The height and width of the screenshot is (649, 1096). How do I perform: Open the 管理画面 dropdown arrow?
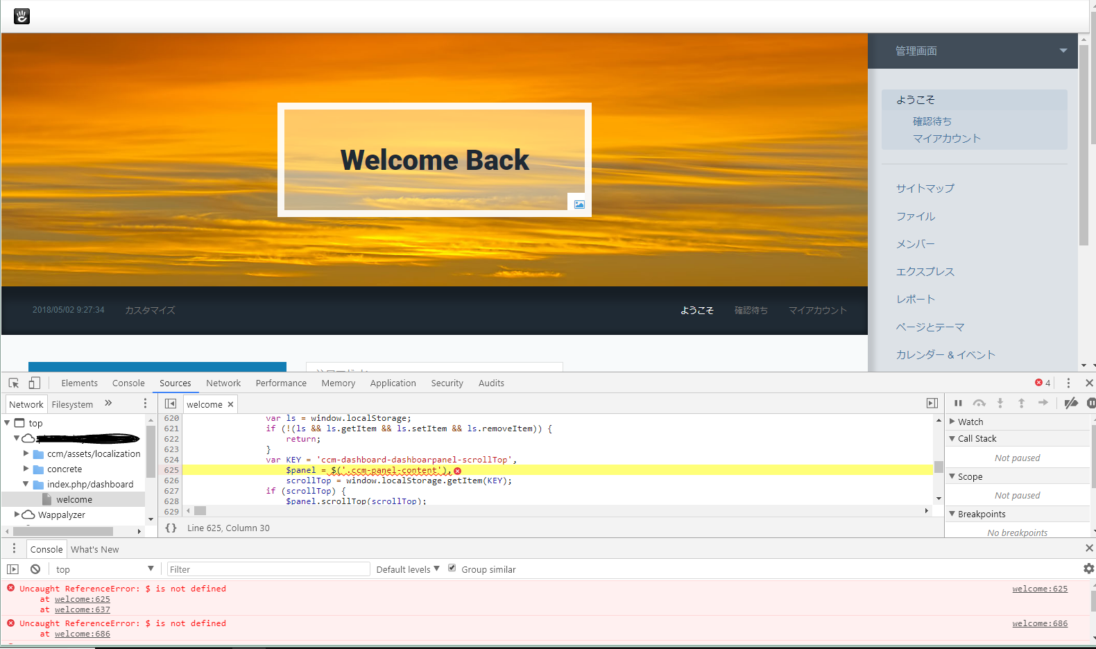tap(1063, 51)
